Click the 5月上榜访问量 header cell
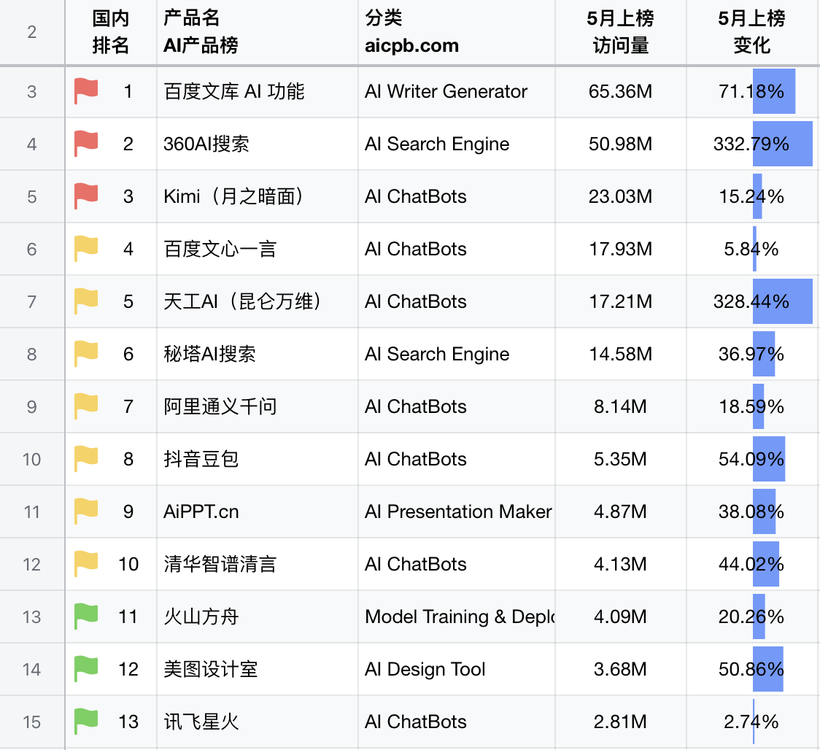This screenshot has height=750, width=820. (621, 32)
